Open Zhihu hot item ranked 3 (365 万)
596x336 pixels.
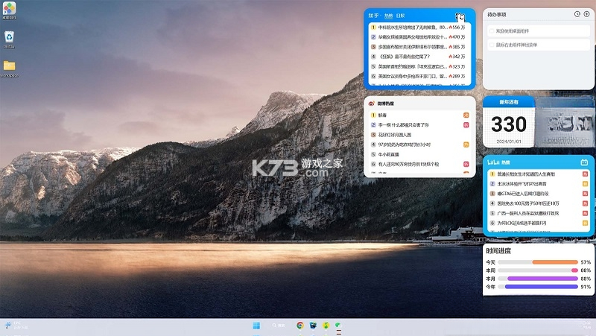point(419,47)
